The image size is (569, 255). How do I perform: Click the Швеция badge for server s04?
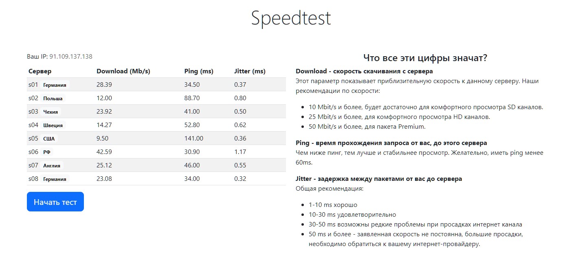tap(53, 125)
